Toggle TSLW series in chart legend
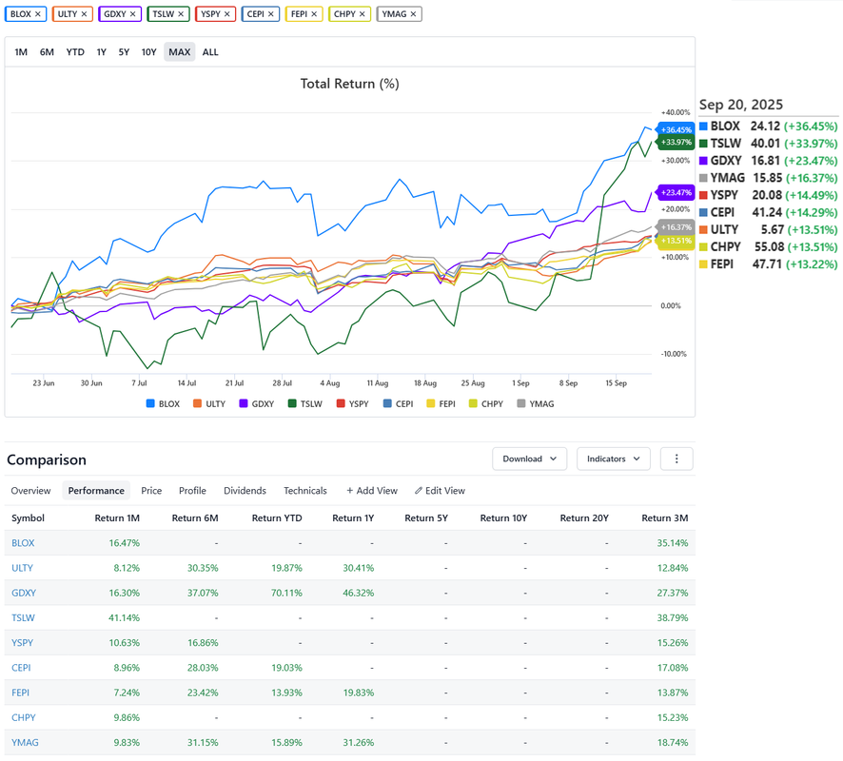 click(x=304, y=403)
